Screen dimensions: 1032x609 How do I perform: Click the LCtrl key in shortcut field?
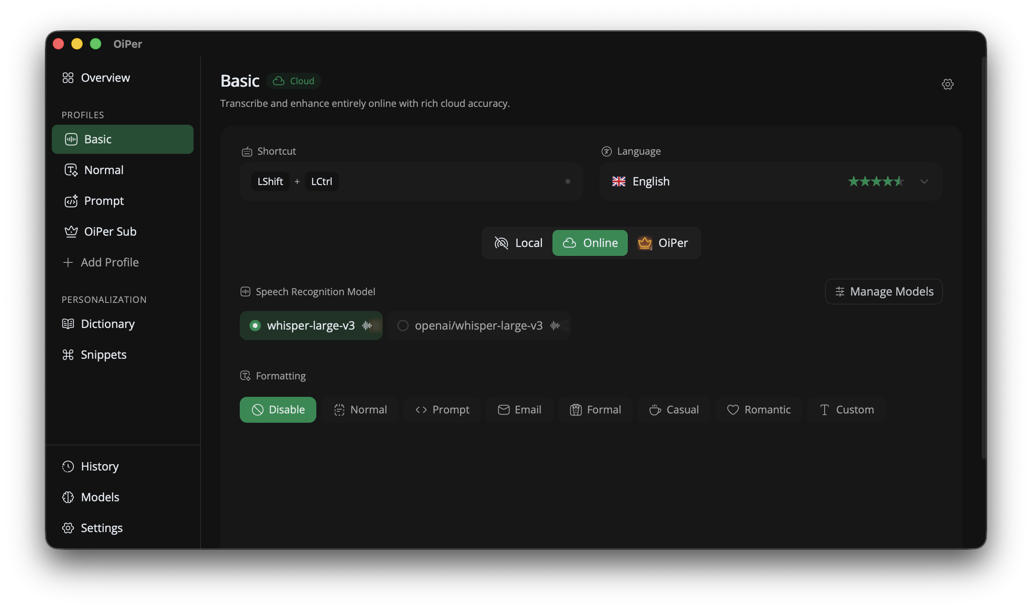tap(322, 181)
